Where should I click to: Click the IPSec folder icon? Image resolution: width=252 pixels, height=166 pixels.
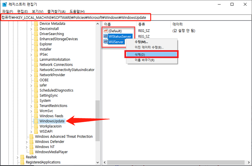pos(36,55)
